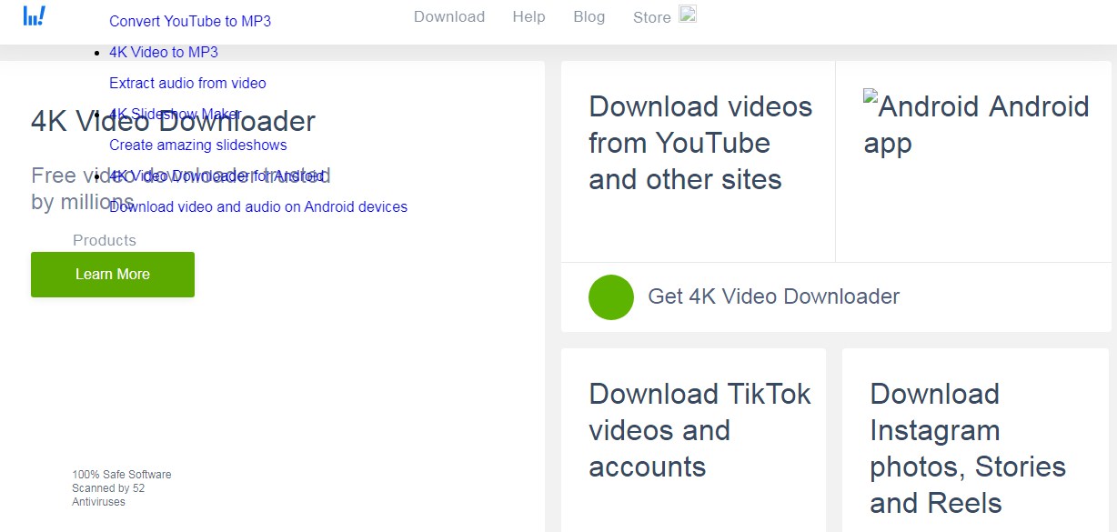Open the Download videos from YouTube card
Screen dimensions: 1117x532
tap(699, 162)
